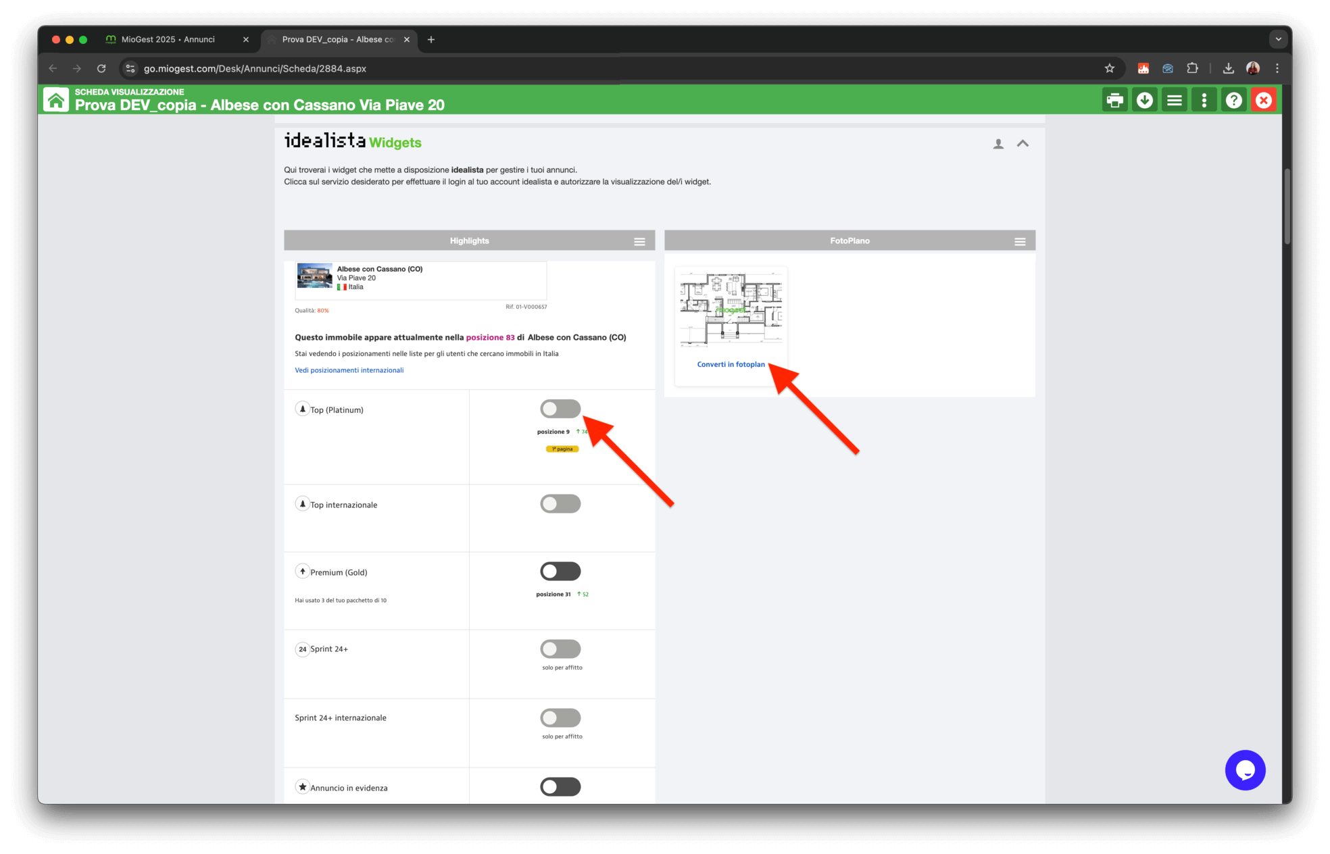The image size is (1330, 854).
Task: Click the Sprint 24+ icon
Action: (302, 649)
